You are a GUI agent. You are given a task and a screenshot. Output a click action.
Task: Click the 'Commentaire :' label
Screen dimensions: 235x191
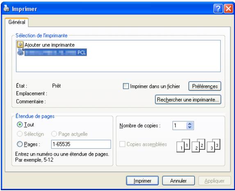31,101
